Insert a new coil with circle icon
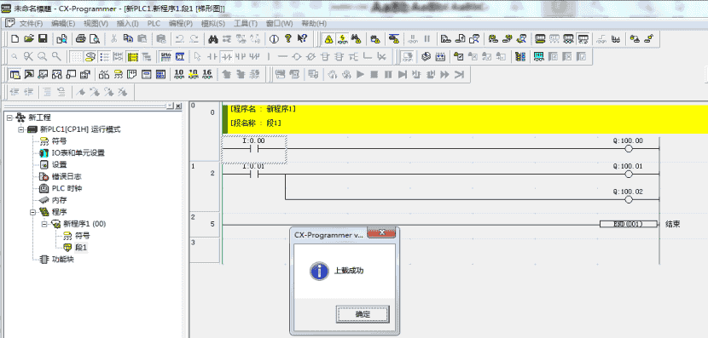708x338 pixels. point(297,56)
